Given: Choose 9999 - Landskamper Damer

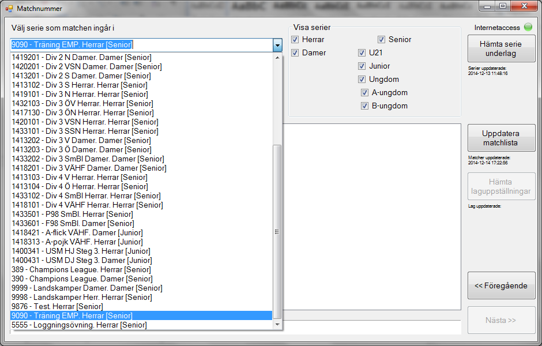Looking at the screenshot, I should pos(141,288).
